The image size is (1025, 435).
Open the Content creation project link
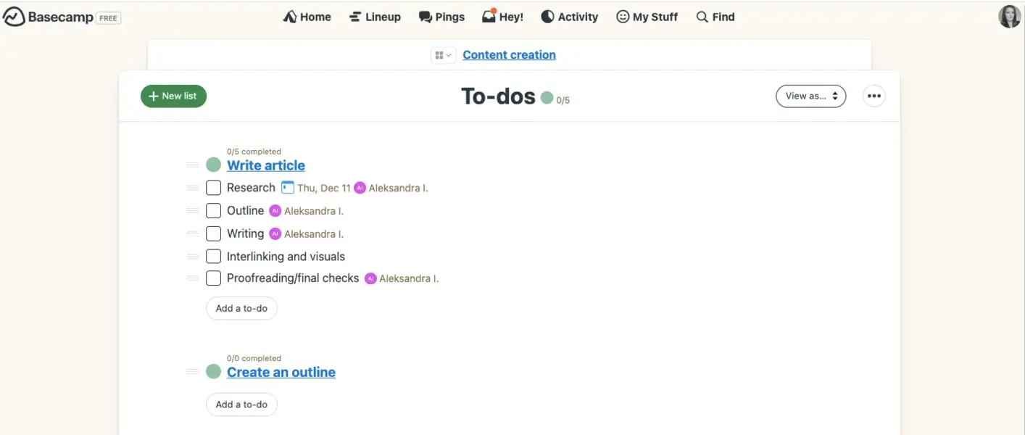click(x=509, y=55)
